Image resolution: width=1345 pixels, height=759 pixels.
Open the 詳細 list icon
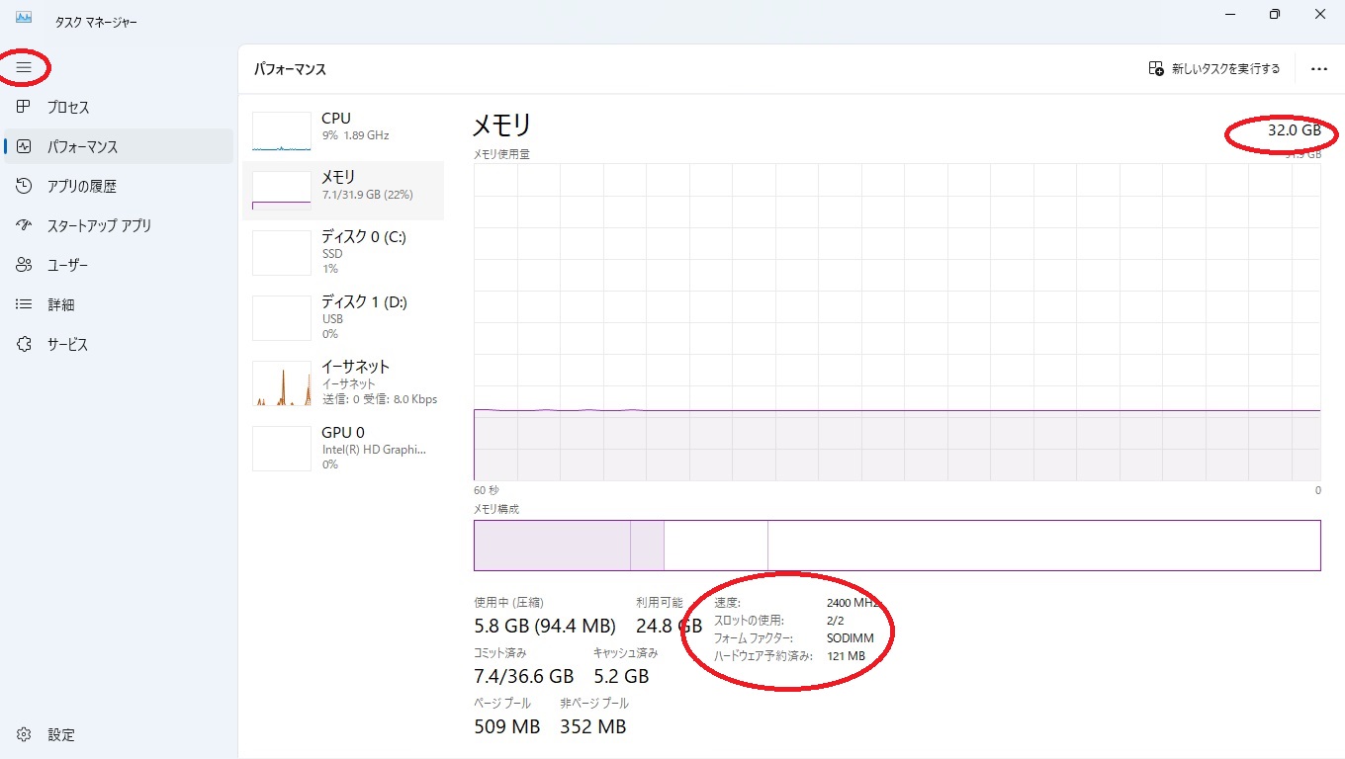25,304
